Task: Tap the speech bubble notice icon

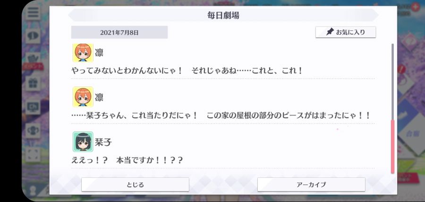Action: [34, 36]
